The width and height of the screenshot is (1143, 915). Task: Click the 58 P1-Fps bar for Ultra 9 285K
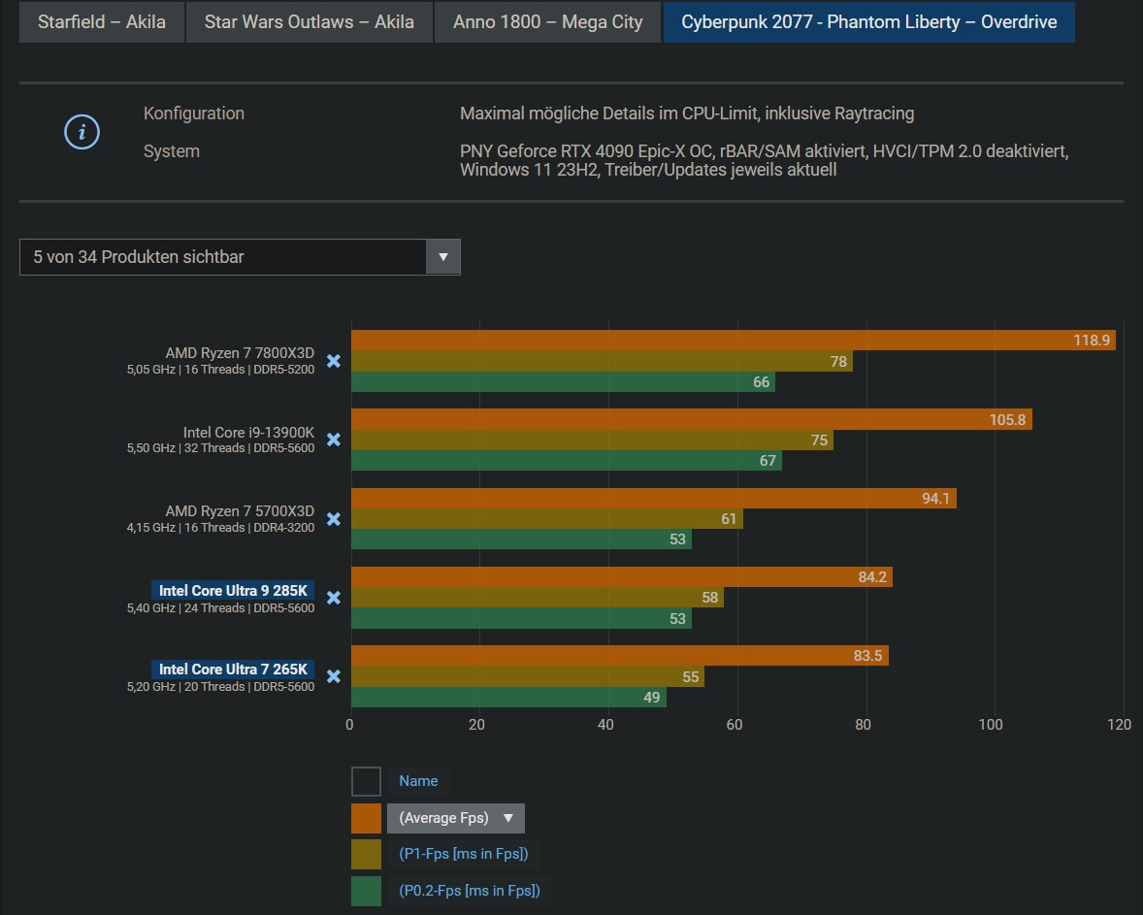coord(538,597)
